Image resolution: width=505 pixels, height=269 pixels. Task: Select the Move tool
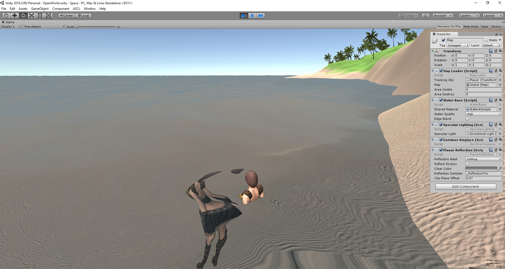[15, 15]
